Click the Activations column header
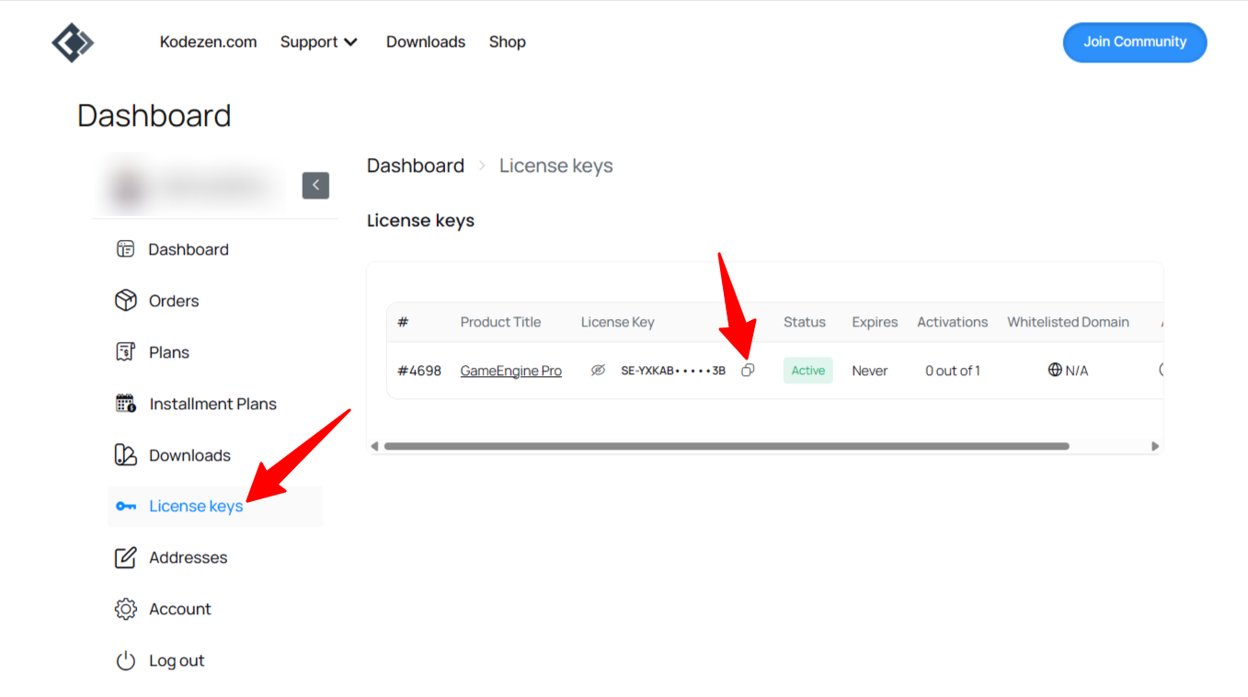Viewport: 1248px width, 697px height. (952, 322)
